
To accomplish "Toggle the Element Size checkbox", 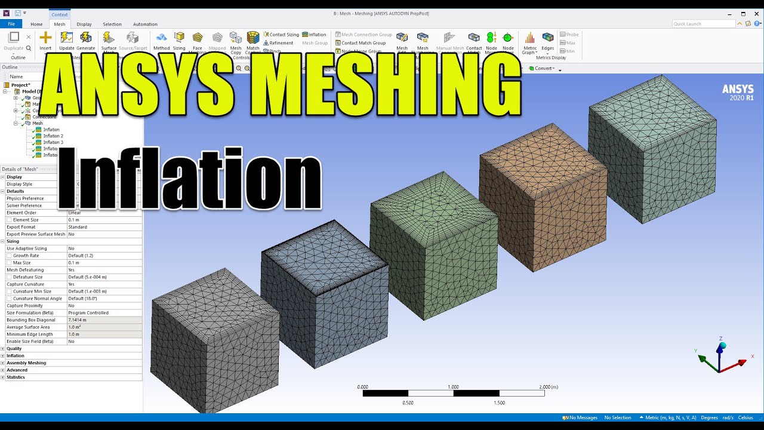I will click(9, 220).
